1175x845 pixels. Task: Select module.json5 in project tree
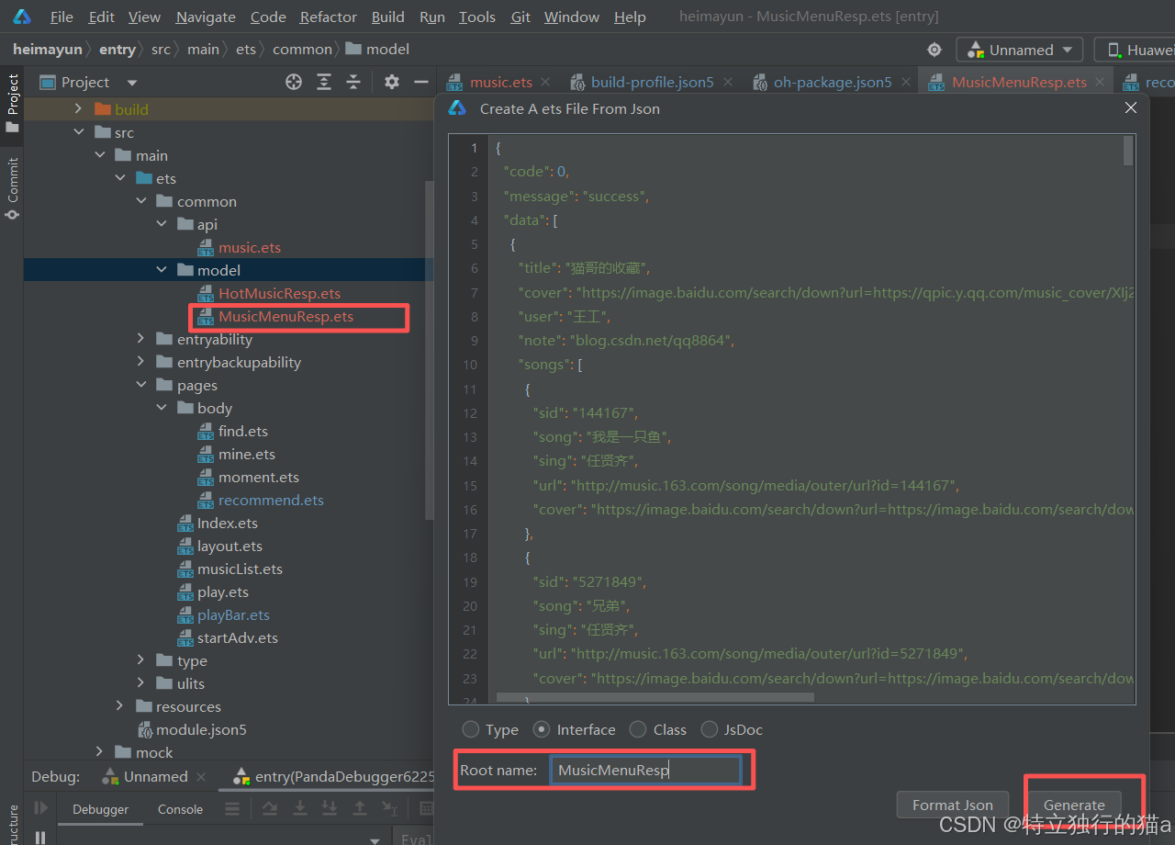[201, 729]
